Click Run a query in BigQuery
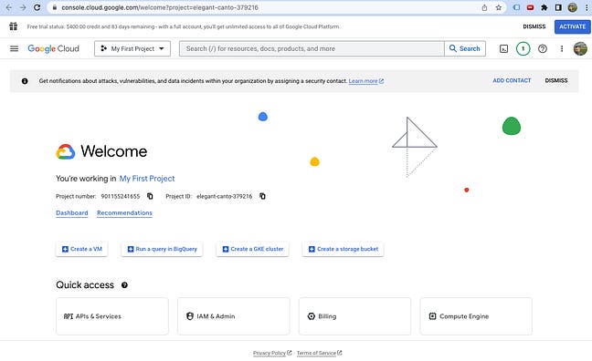Screen dimensions: 592x361 (162, 249)
